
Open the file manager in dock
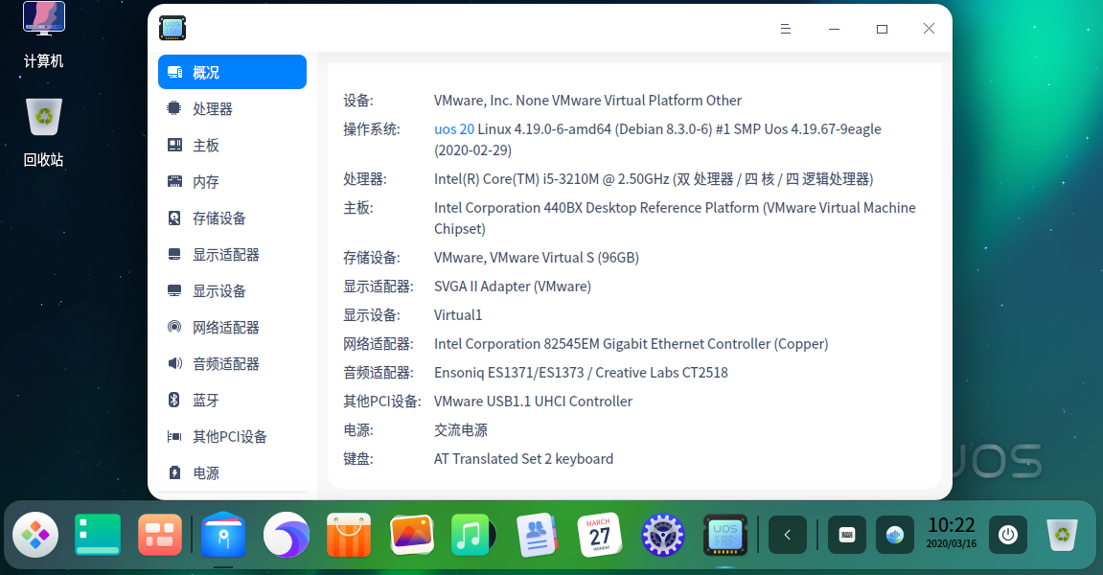point(223,535)
